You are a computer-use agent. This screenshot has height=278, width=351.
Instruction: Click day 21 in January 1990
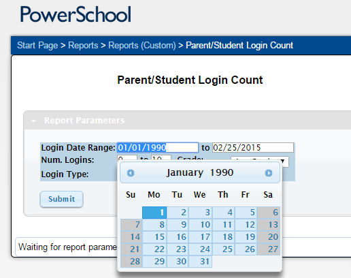pyautogui.click(x=131, y=249)
